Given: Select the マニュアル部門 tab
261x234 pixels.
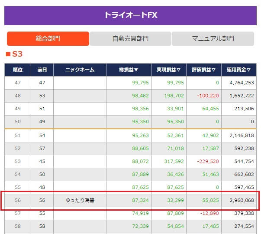Looking at the screenshot, I should pyautogui.click(x=213, y=38).
